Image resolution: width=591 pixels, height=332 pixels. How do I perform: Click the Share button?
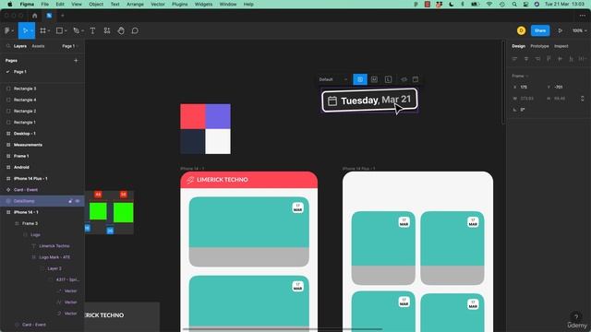(x=540, y=30)
